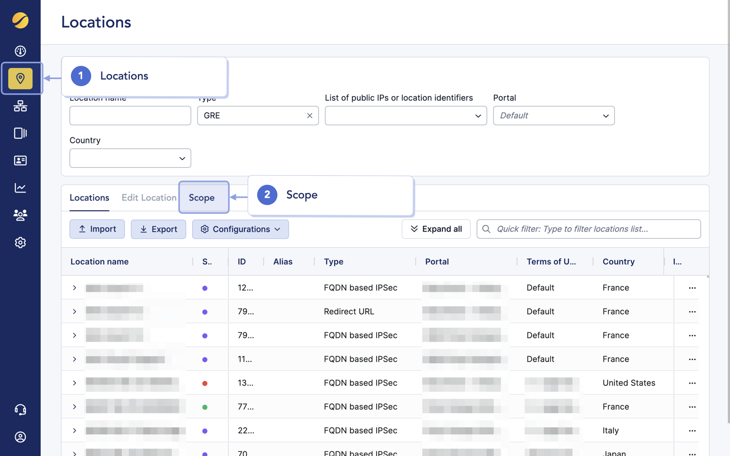Clear the GRE type selection

pyautogui.click(x=310, y=116)
